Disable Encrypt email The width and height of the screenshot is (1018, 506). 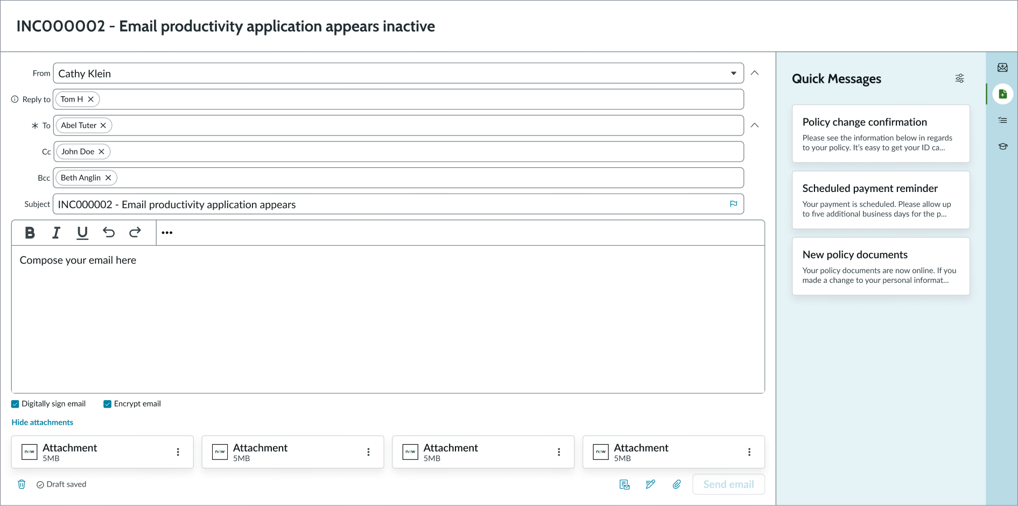tap(107, 403)
